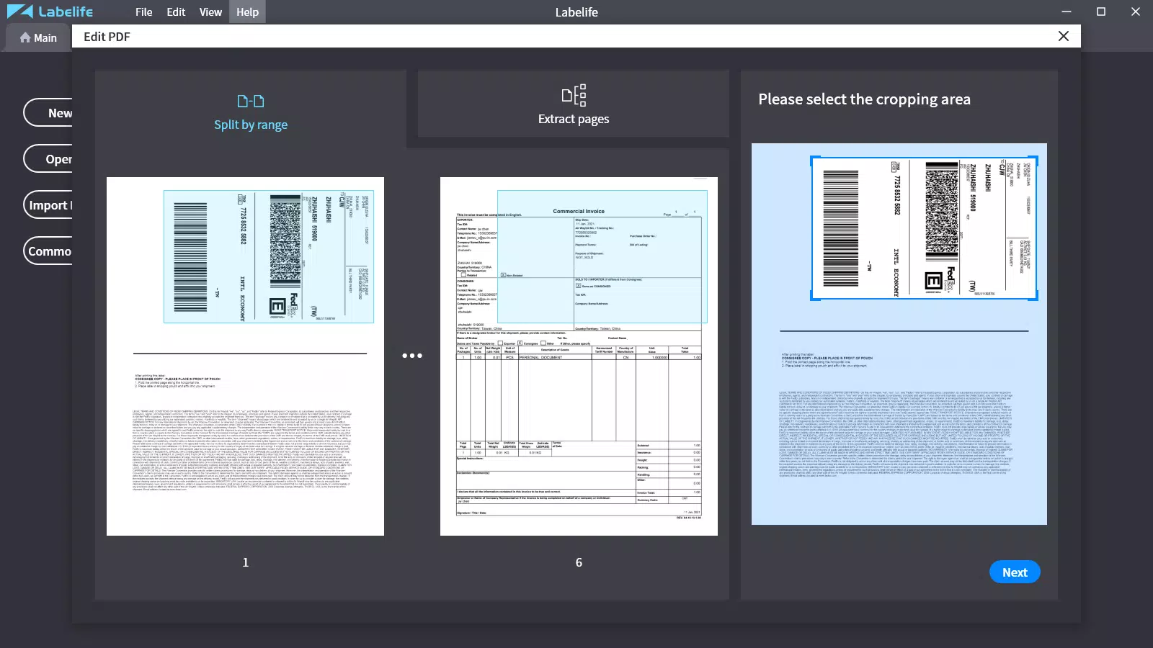Open the File menu
Screen dimensions: 1153x648
pyautogui.click(x=144, y=12)
